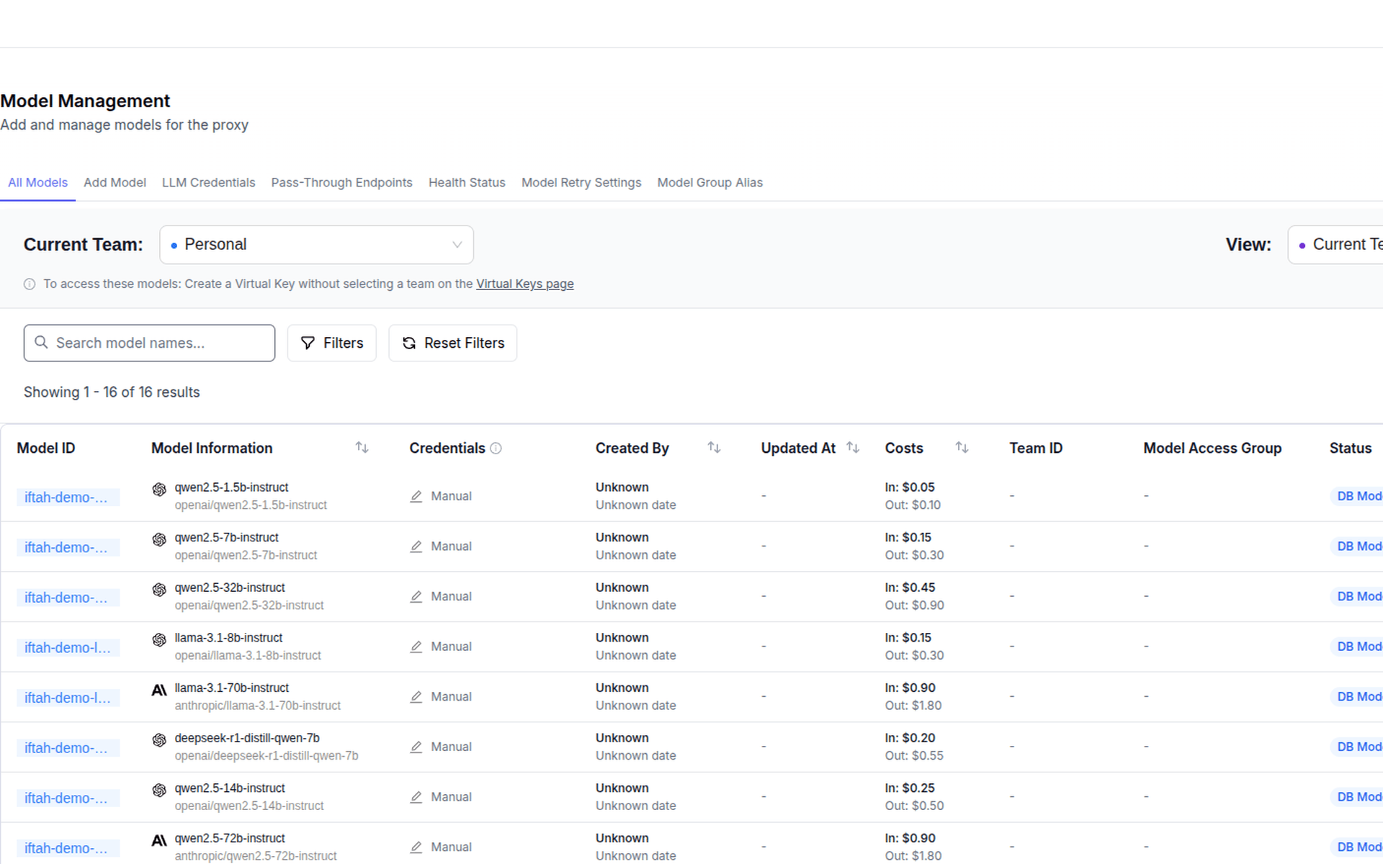Click the 'Out: $0.55' cost value

pos(914,756)
